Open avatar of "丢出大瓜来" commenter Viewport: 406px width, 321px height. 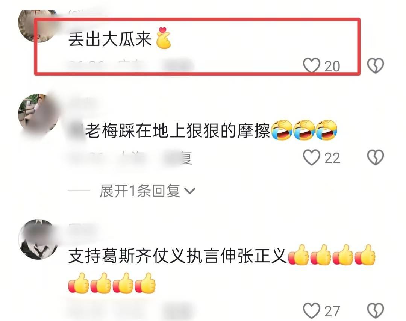(38, 25)
